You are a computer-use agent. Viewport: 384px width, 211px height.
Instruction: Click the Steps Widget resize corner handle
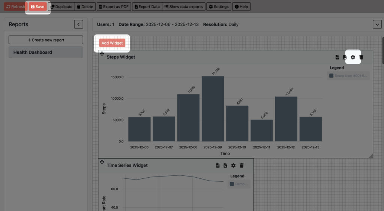point(370,156)
